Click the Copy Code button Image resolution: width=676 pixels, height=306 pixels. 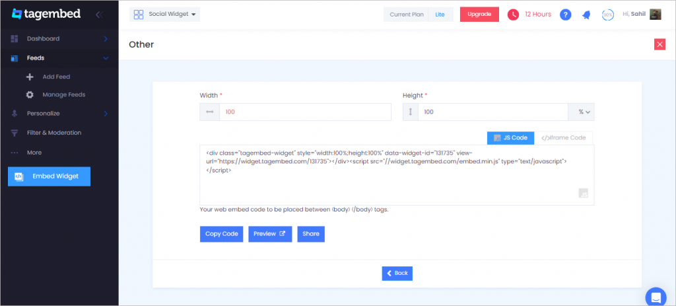(222, 234)
